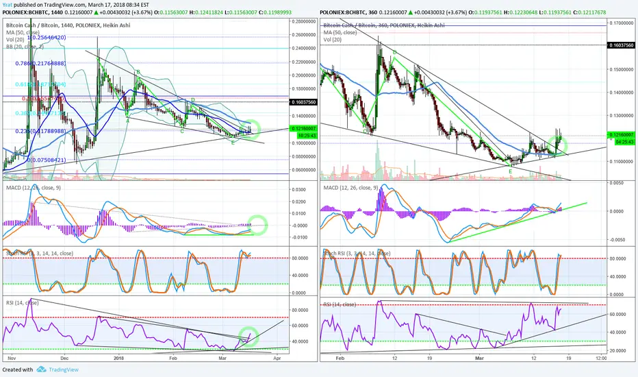Open the TradingView link in the footer
The image size is (638, 377).
click(x=64, y=369)
